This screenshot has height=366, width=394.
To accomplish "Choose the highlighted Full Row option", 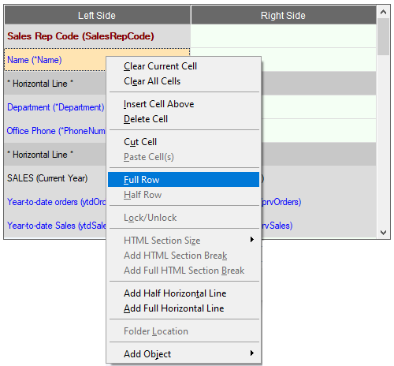I will coord(184,180).
